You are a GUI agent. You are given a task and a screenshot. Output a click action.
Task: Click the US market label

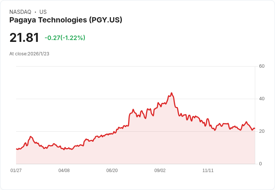[x=43, y=12]
